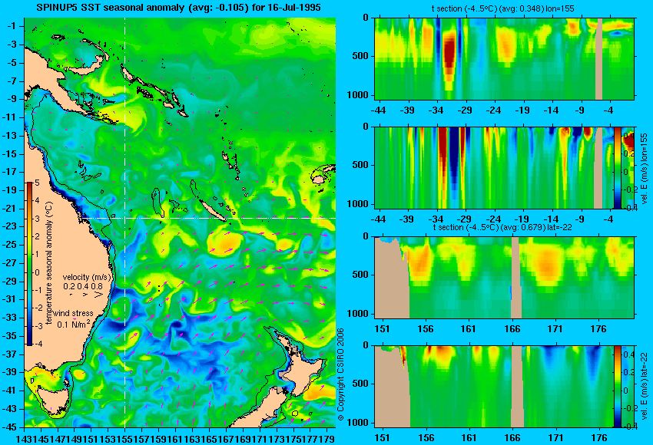Select the 'vel. E (m/s) lat=-22' vertical label
The image size is (653, 445).
[645, 387]
